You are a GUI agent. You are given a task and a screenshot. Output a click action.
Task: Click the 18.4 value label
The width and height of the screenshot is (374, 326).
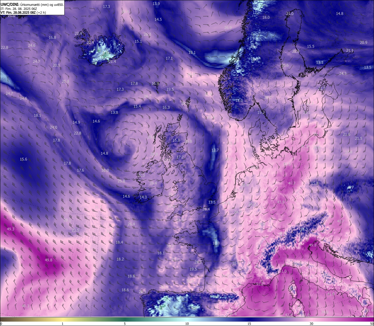tap(119, 242)
